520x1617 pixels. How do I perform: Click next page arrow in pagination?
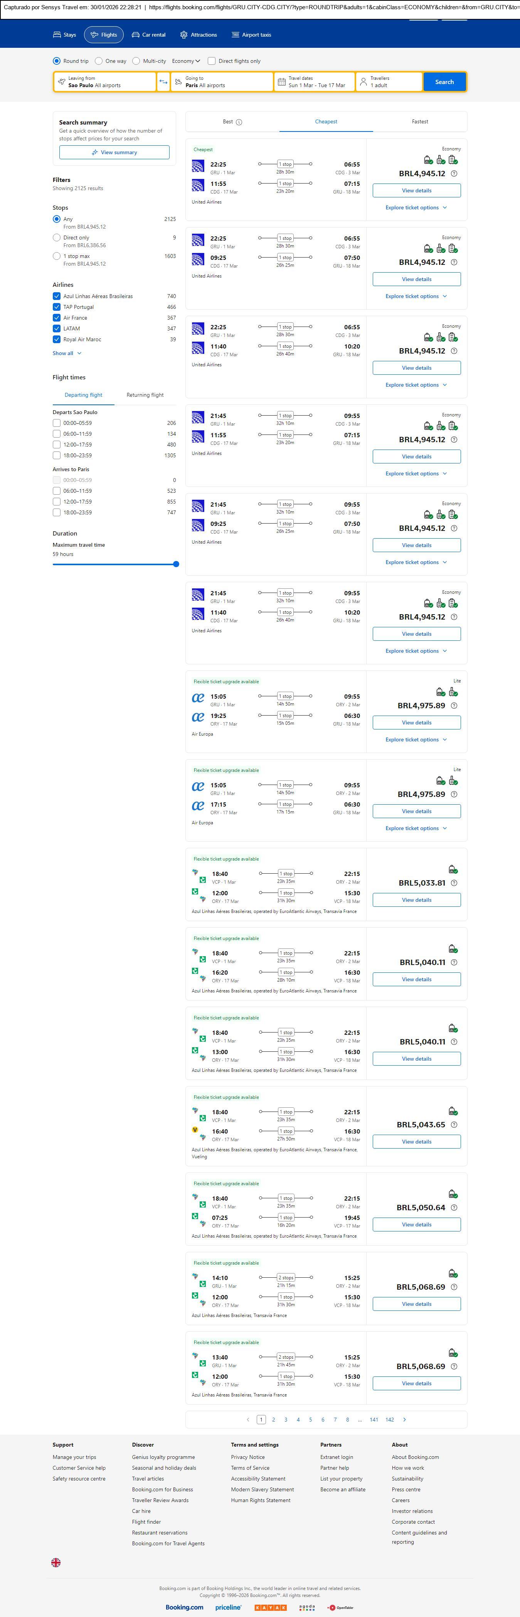(405, 1419)
